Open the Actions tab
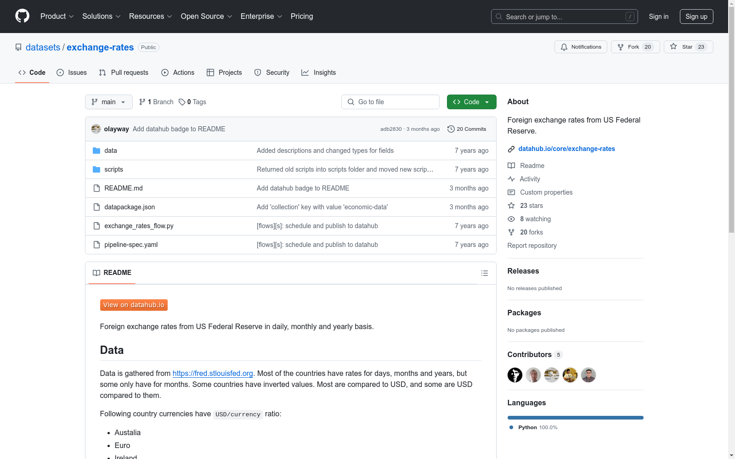Screen dimensions: 735x459 pos(178,73)
